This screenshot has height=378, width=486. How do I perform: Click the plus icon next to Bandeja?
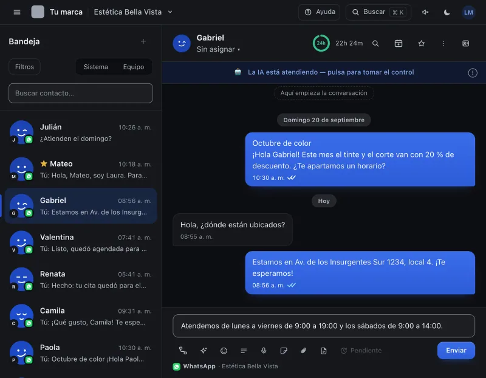(143, 41)
